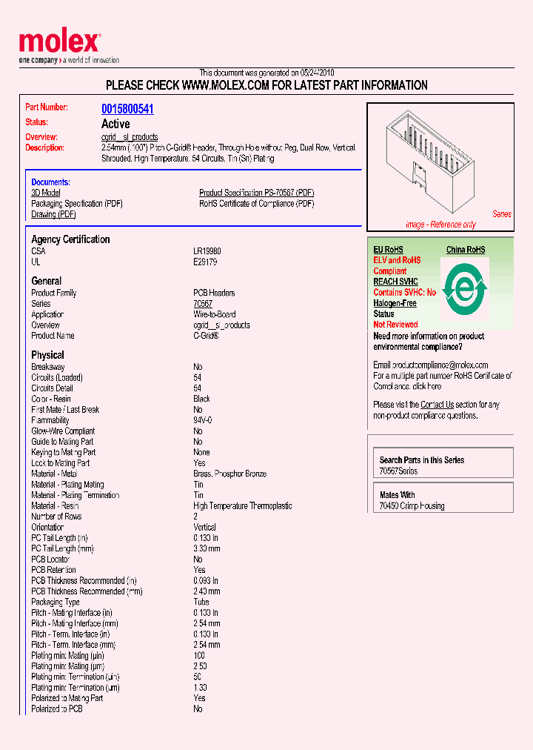This screenshot has height=750, width=533.
Task: Click the China RoHS heading link
Action: point(466,250)
